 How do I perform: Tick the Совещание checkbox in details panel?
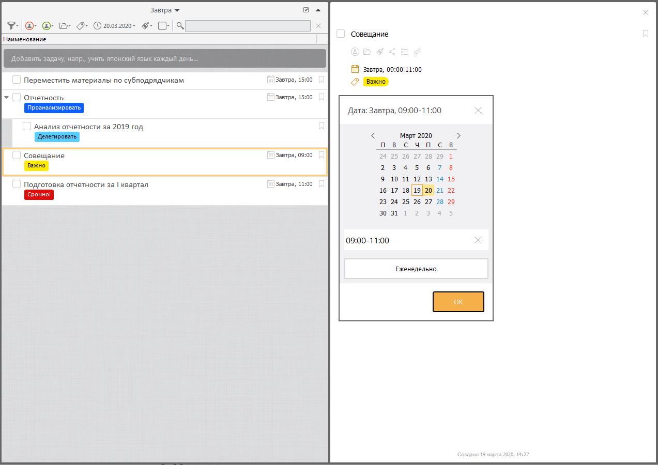(x=341, y=34)
